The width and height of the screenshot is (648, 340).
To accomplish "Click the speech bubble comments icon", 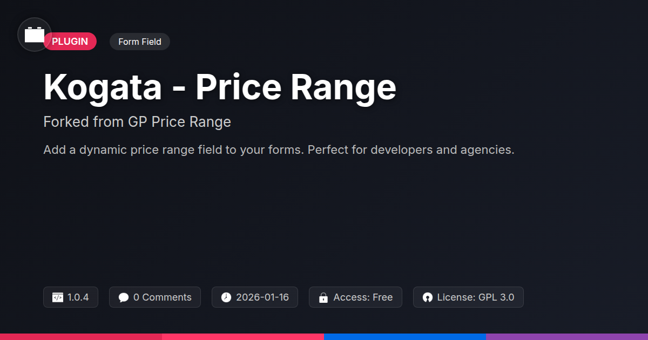I will [x=124, y=297].
